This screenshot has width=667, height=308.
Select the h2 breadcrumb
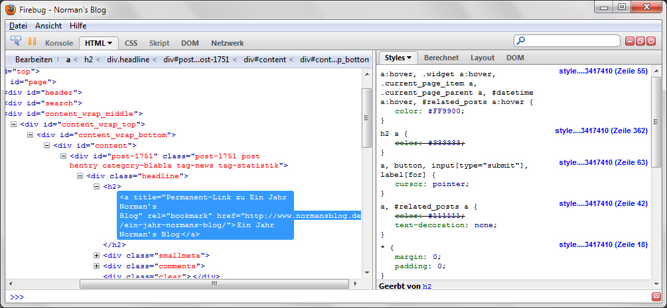pyautogui.click(x=88, y=60)
